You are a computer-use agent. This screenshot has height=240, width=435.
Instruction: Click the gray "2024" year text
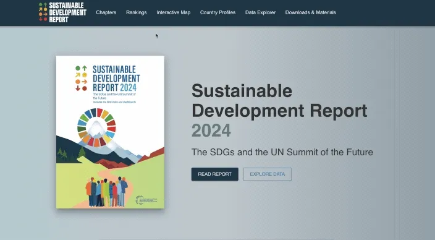(211, 131)
